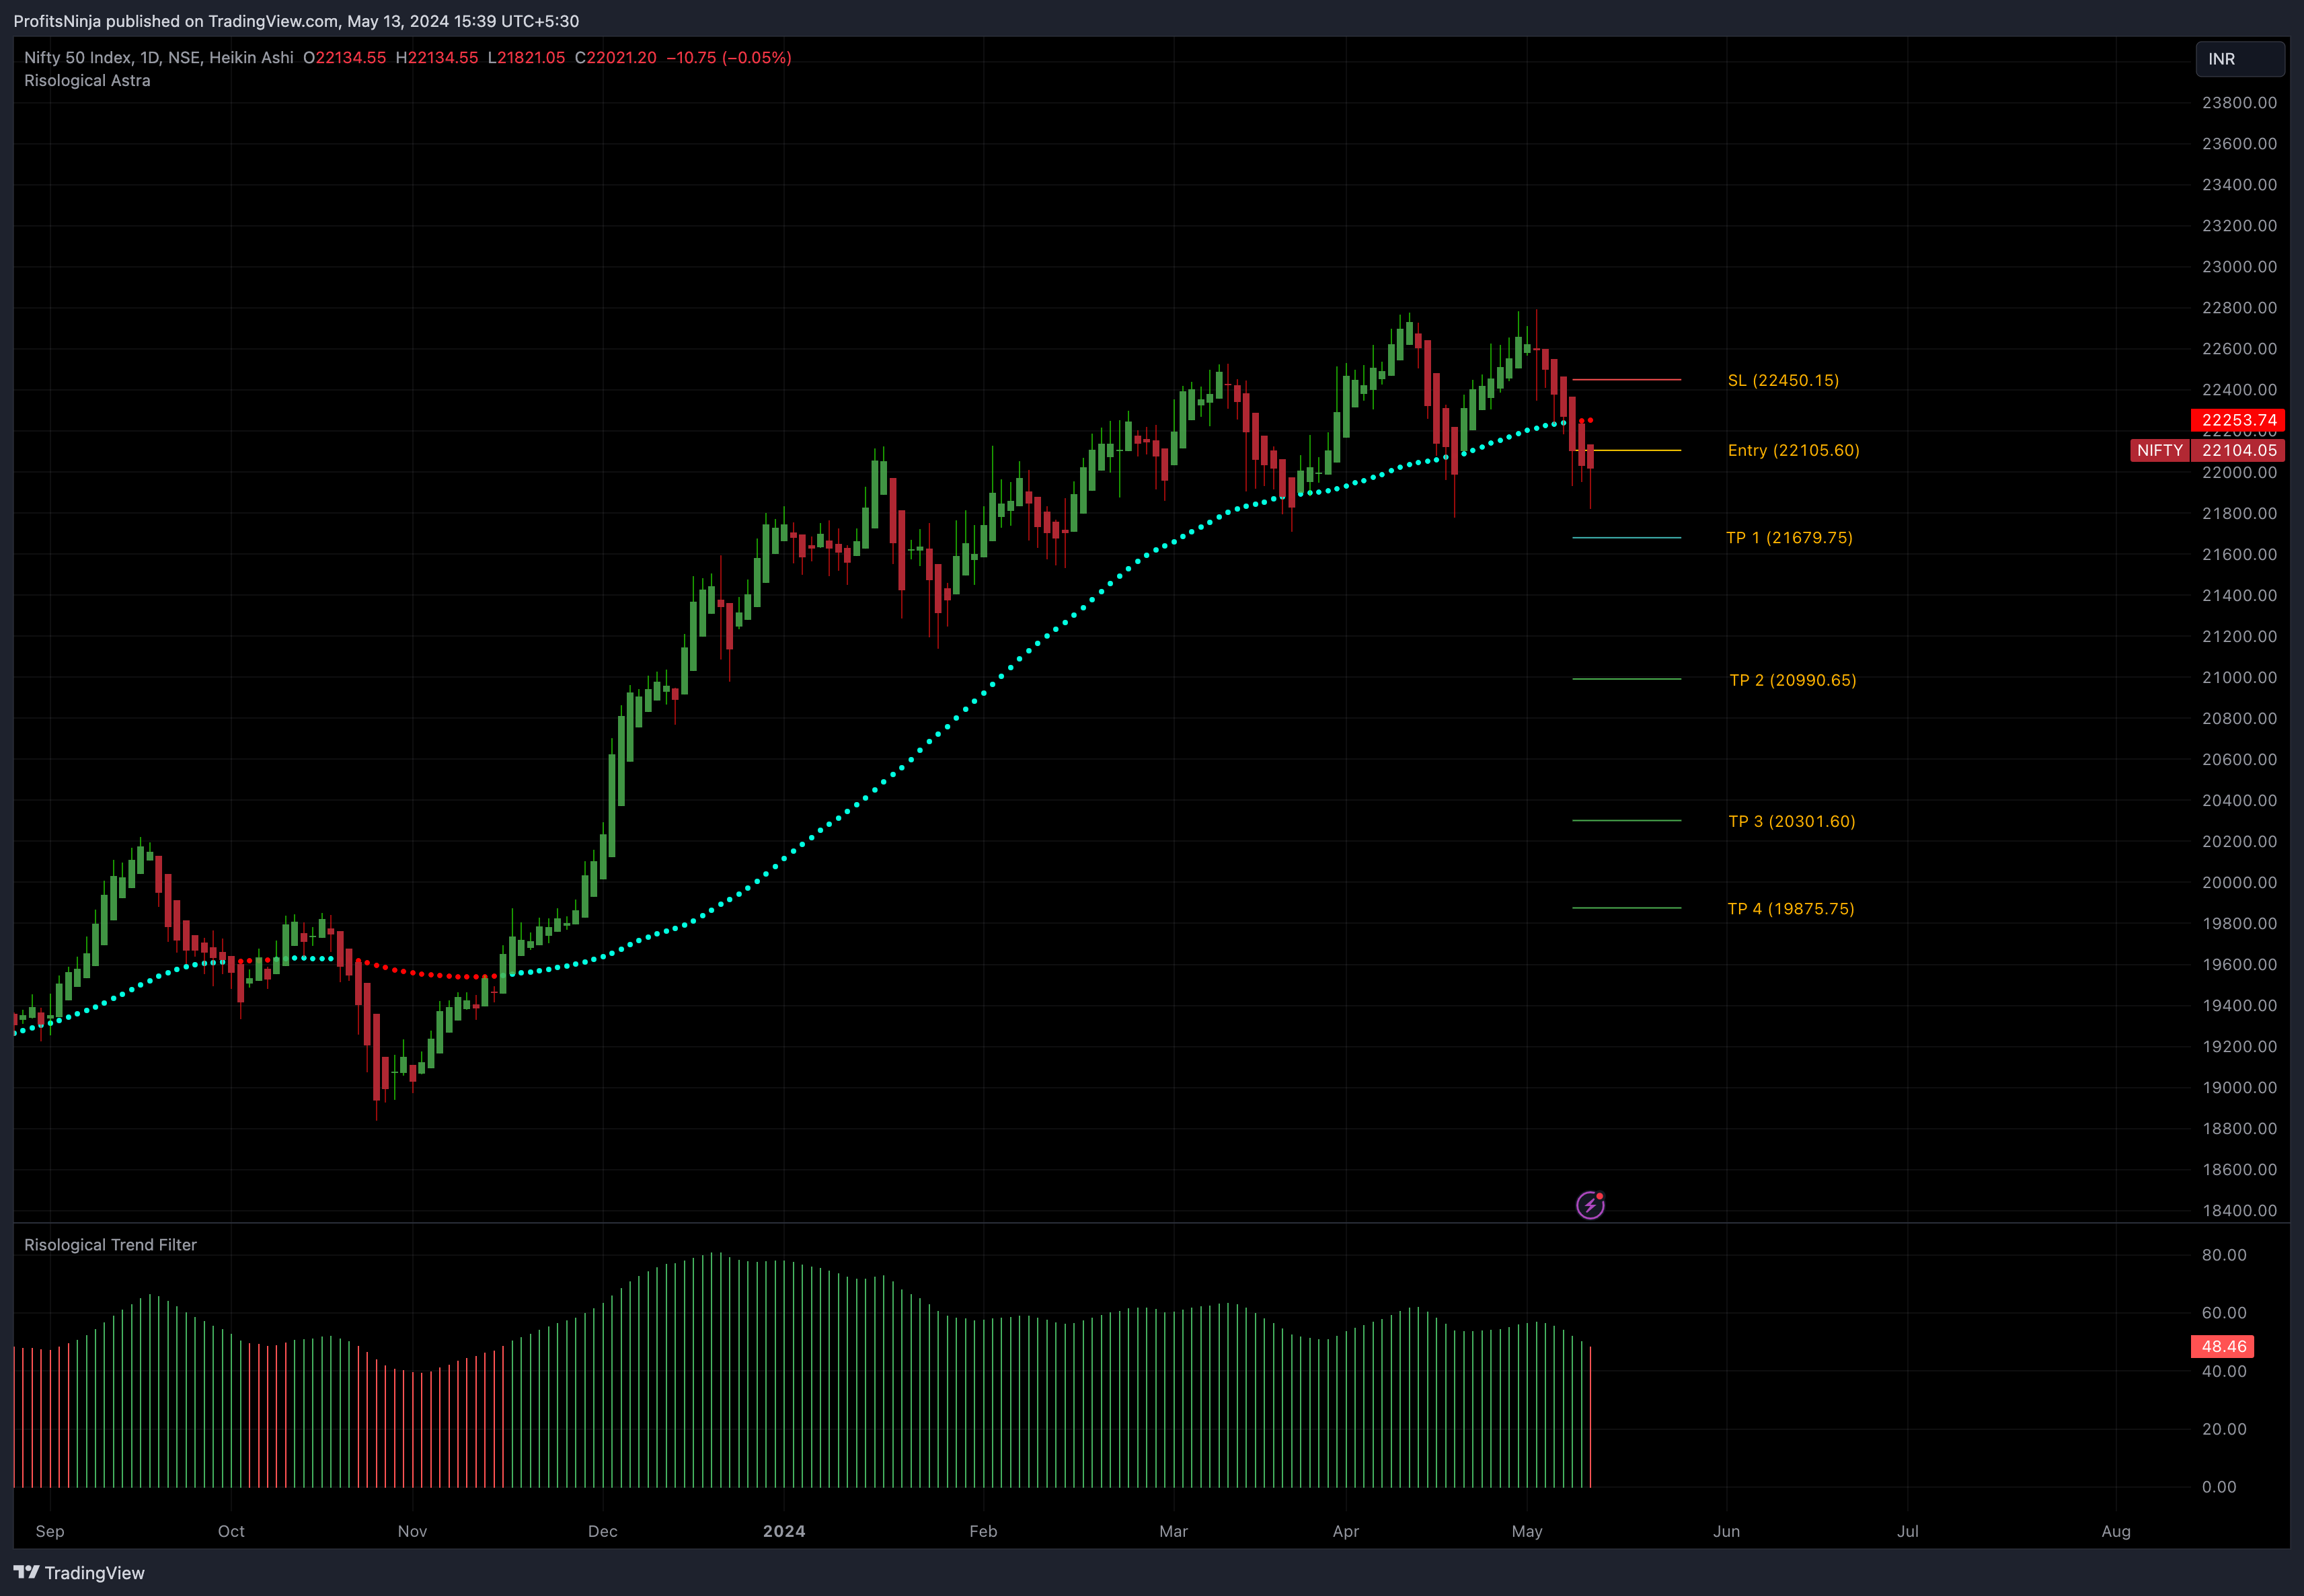Screen dimensions: 2304x1596
Task: Click the 80.00 indicator scale label
Action: 2223,1255
